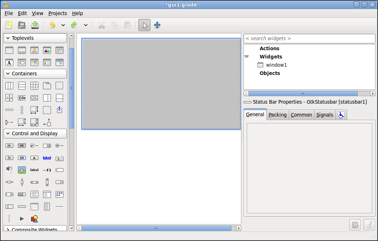378x241 pixels.
Task: Create a new project with the New icon
Action: pos(9,25)
